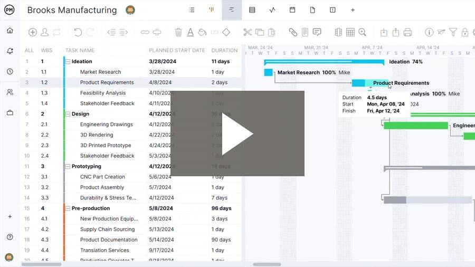The image size is (475, 267).
Task: Indent the selected task
Action: click(x=123, y=32)
